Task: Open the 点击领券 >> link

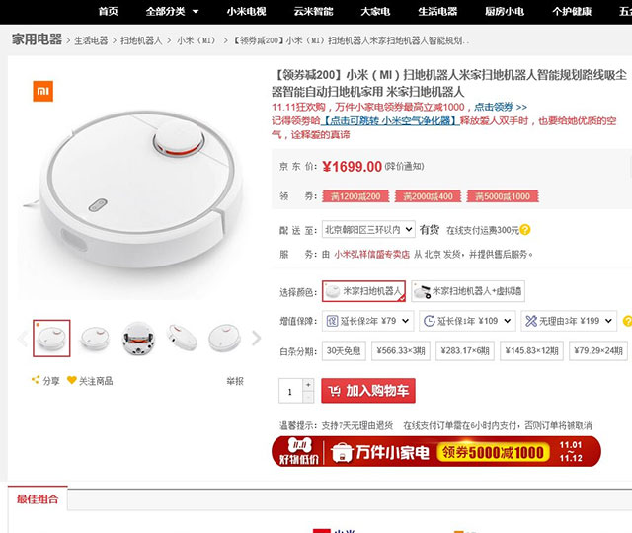Action: 501,107
